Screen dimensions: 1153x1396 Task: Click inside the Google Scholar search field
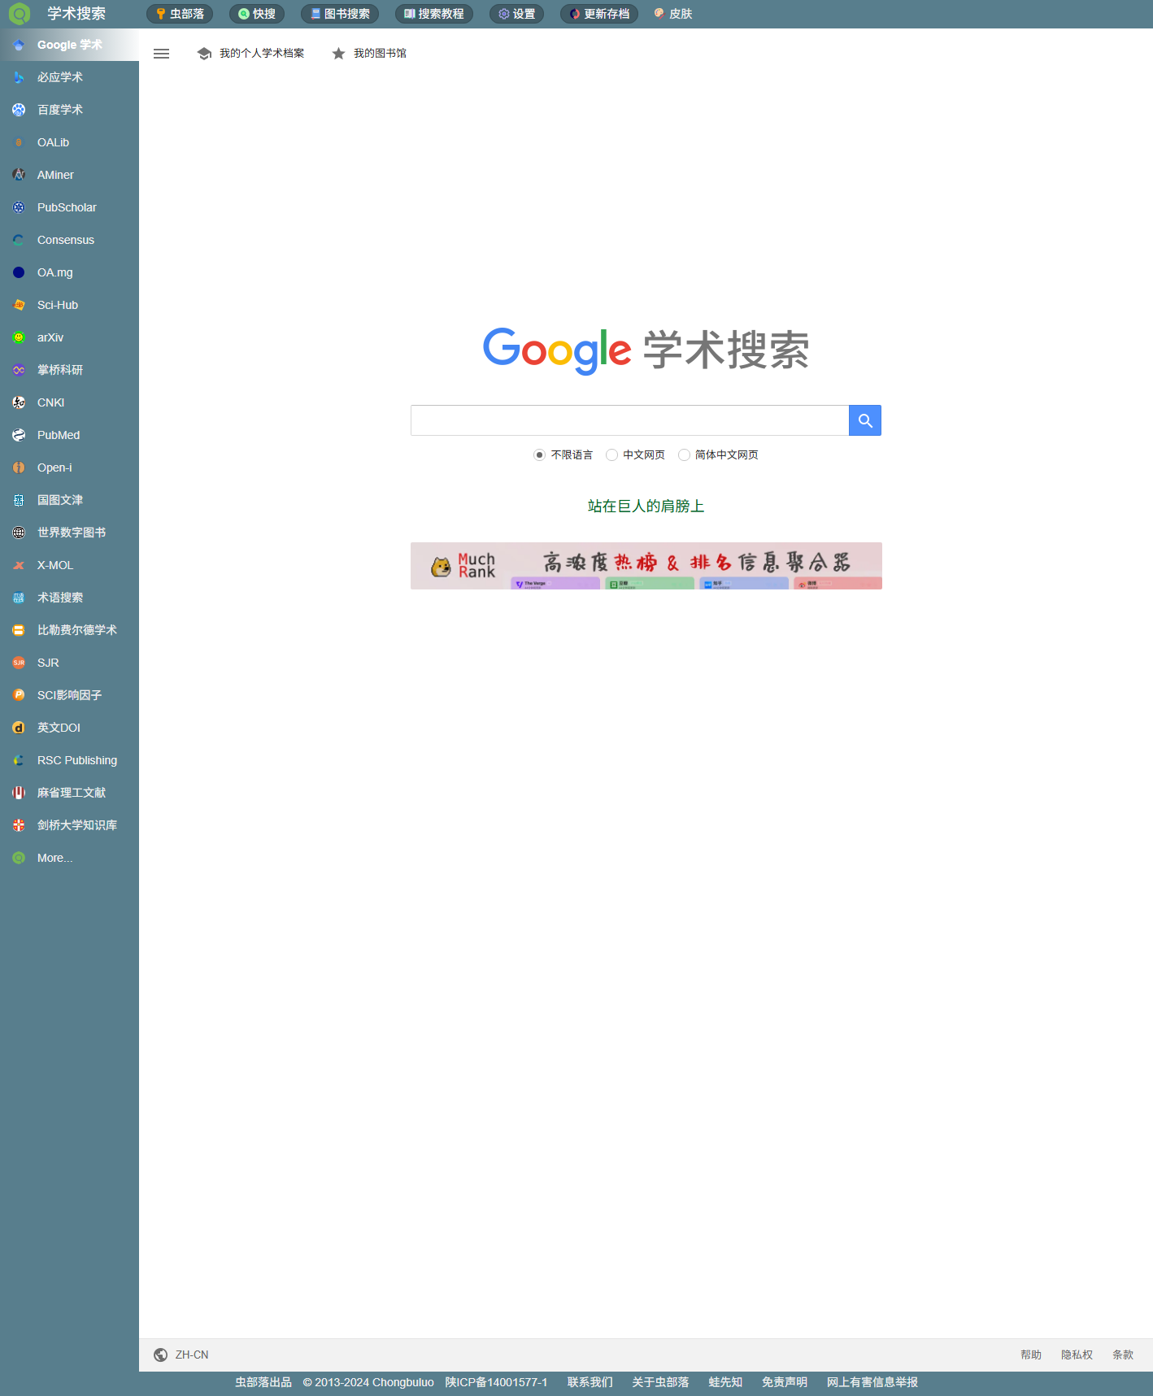coord(630,420)
